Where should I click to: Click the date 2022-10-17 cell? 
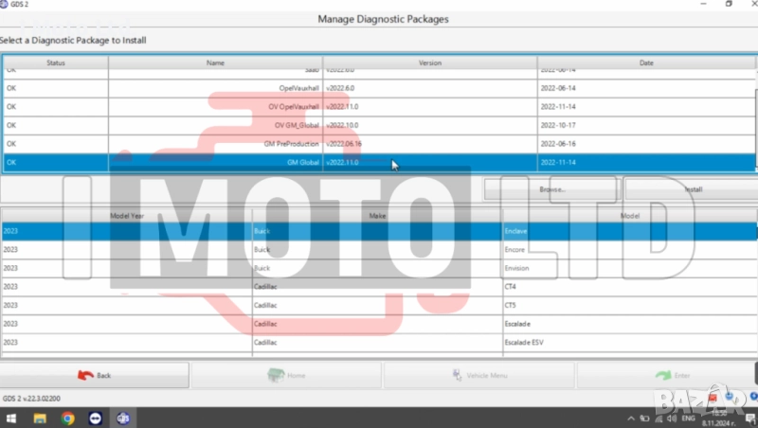click(x=646, y=125)
